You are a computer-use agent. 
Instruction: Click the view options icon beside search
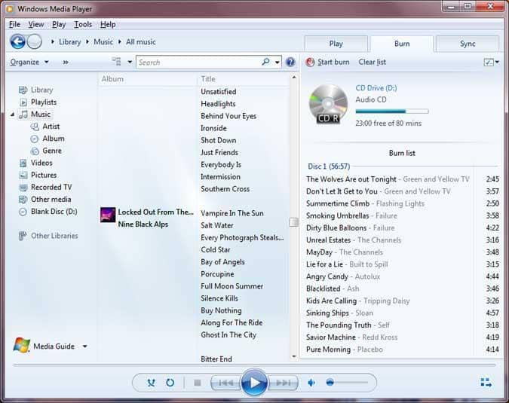click(x=117, y=62)
